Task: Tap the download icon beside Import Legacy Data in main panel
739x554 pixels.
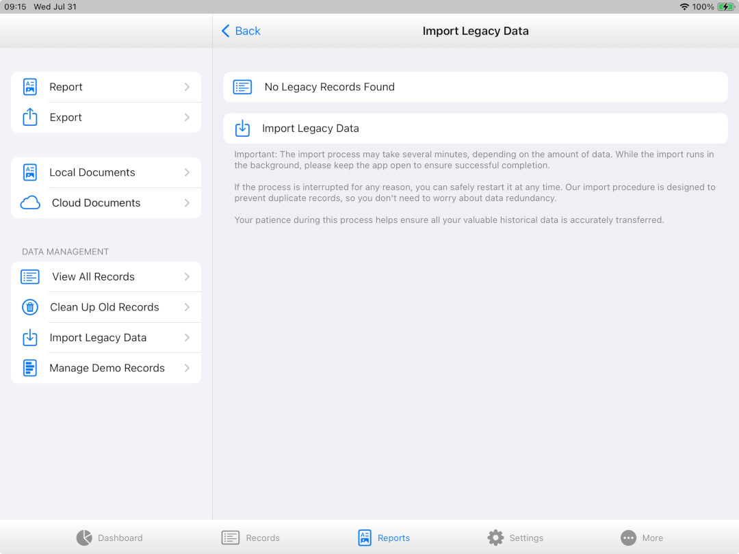Action: (x=242, y=129)
